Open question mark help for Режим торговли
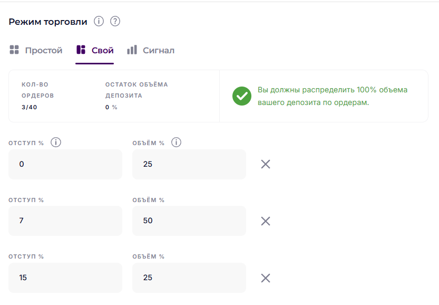 [x=115, y=21]
